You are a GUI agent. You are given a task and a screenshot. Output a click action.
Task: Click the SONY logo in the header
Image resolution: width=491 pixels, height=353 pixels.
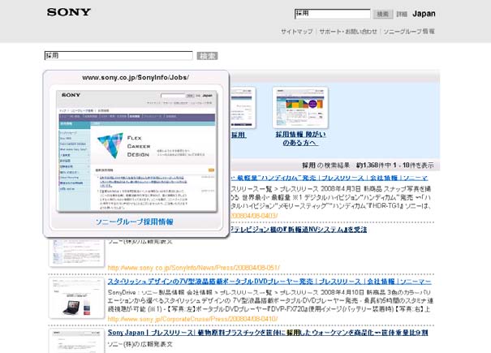click(69, 12)
